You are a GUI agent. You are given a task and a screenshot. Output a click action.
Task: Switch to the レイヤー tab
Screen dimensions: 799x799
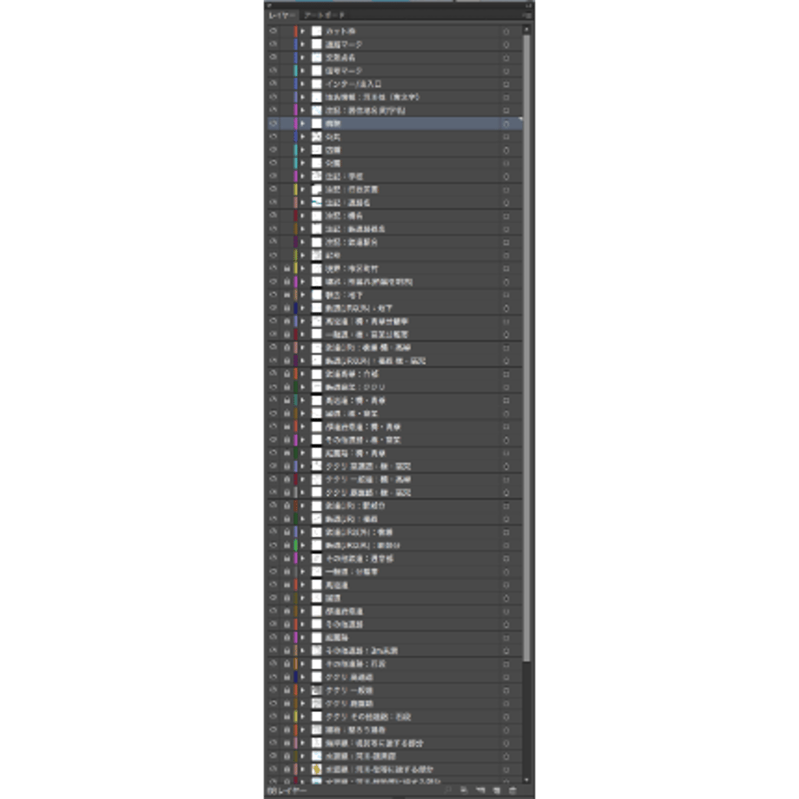(281, 16)
